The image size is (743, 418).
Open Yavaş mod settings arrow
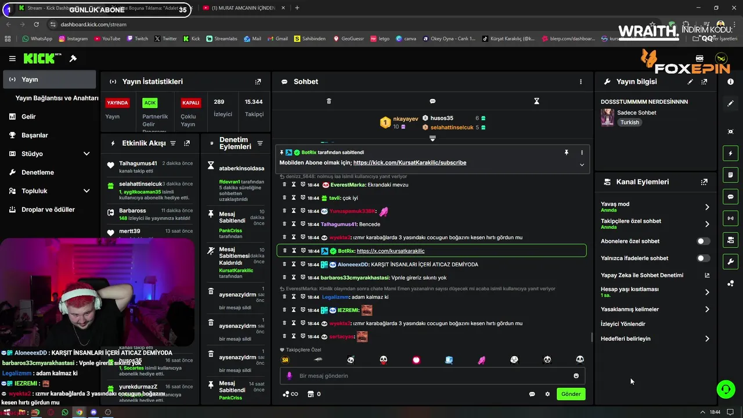tap(707, 207)
